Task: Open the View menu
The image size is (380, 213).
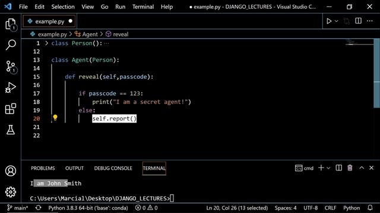Action: point(87,7)
